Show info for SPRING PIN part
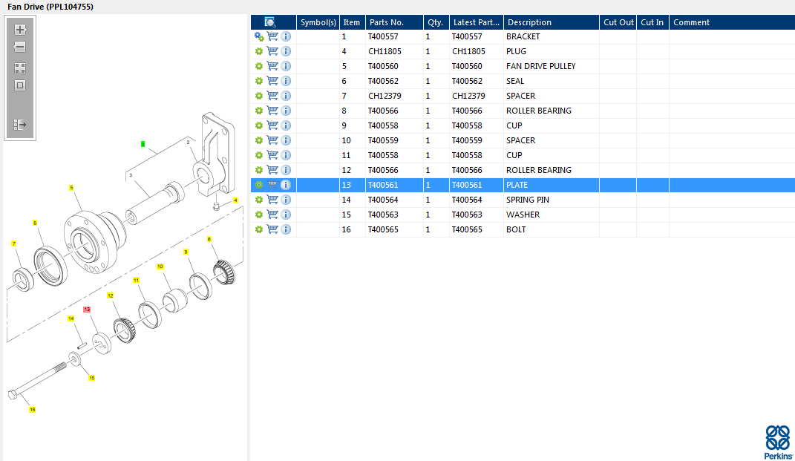 (x=286, y=200)
